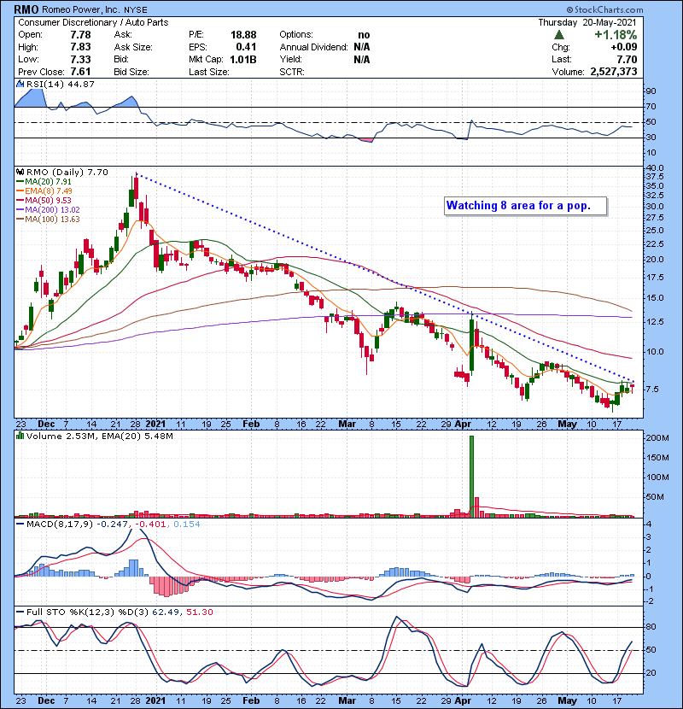Click the Chg value +0.09
This screenshot has height=709, width=683.
pyautogui.click(x=624, y=47)
